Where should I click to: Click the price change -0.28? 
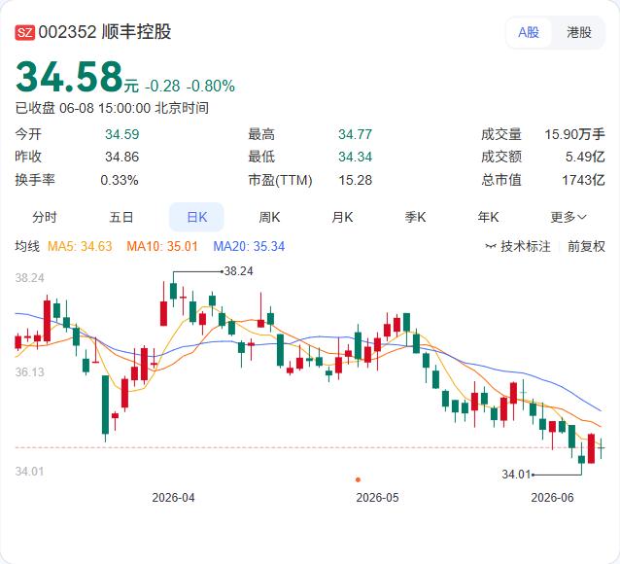coord(162,86)
